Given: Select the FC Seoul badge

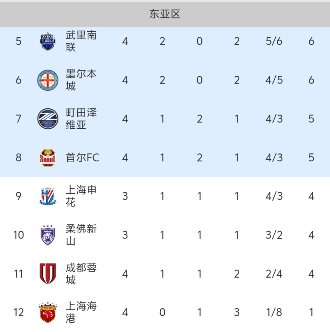Looking at the screenshot, I should (48, 158).
